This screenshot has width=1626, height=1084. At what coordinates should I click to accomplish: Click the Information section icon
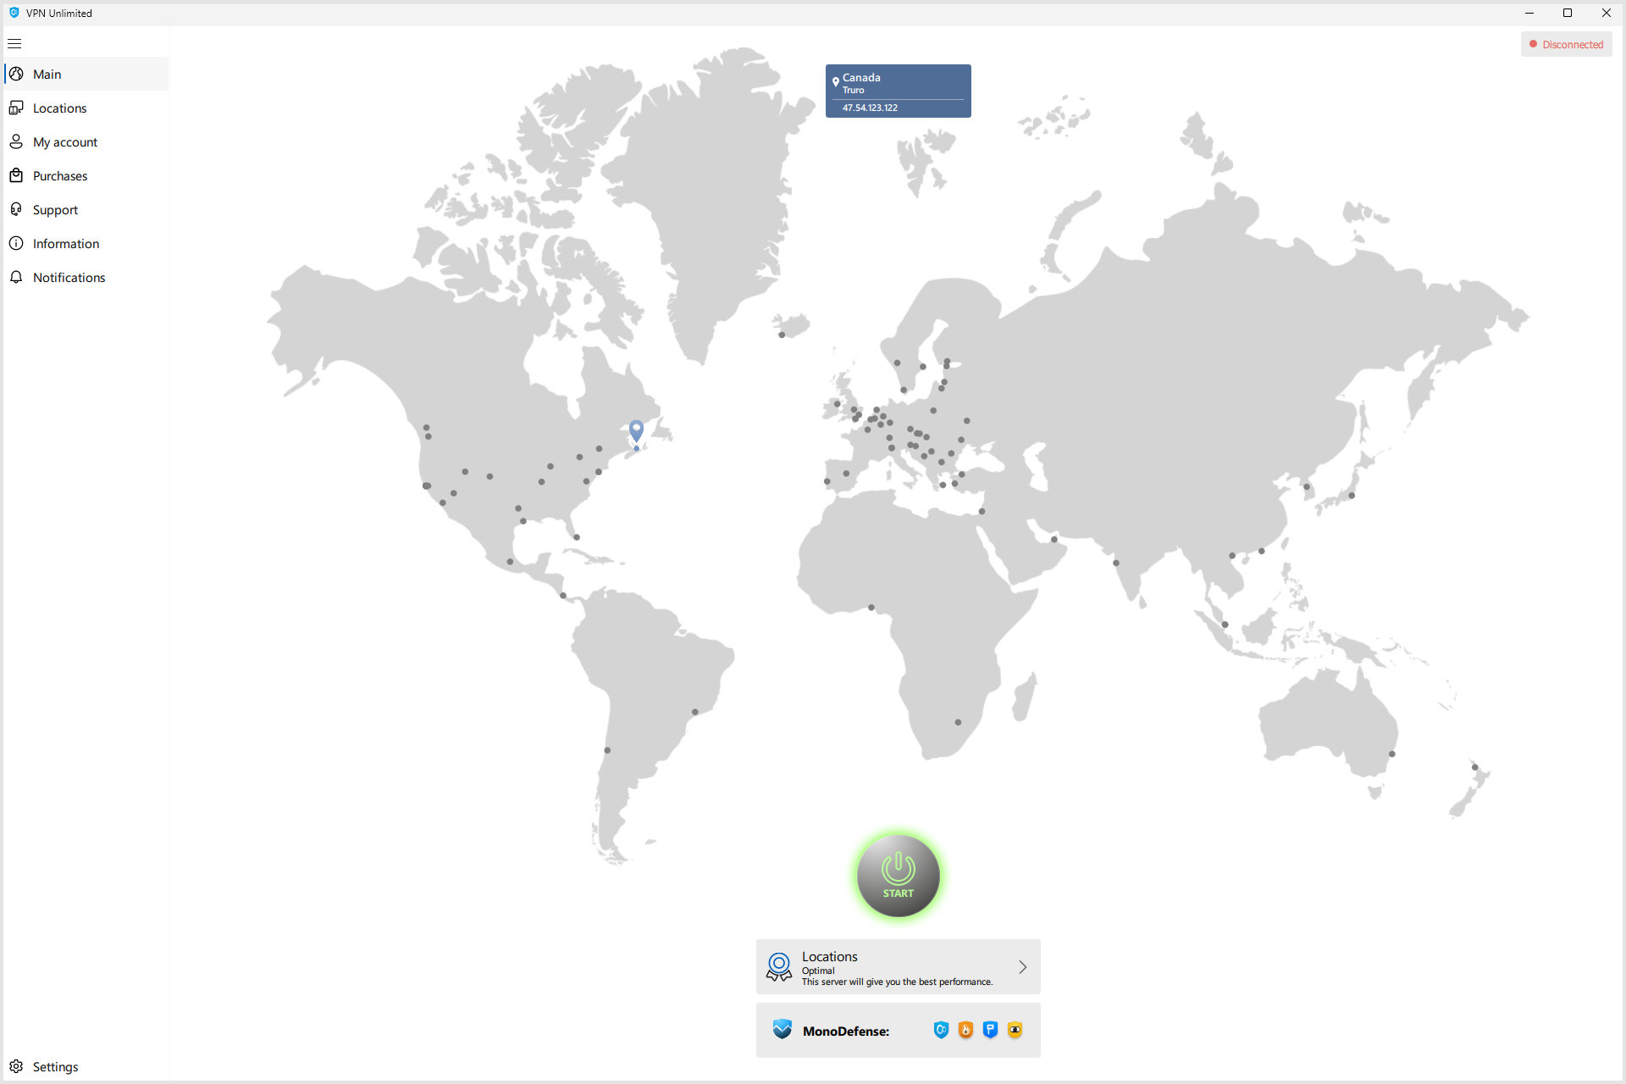17,243
